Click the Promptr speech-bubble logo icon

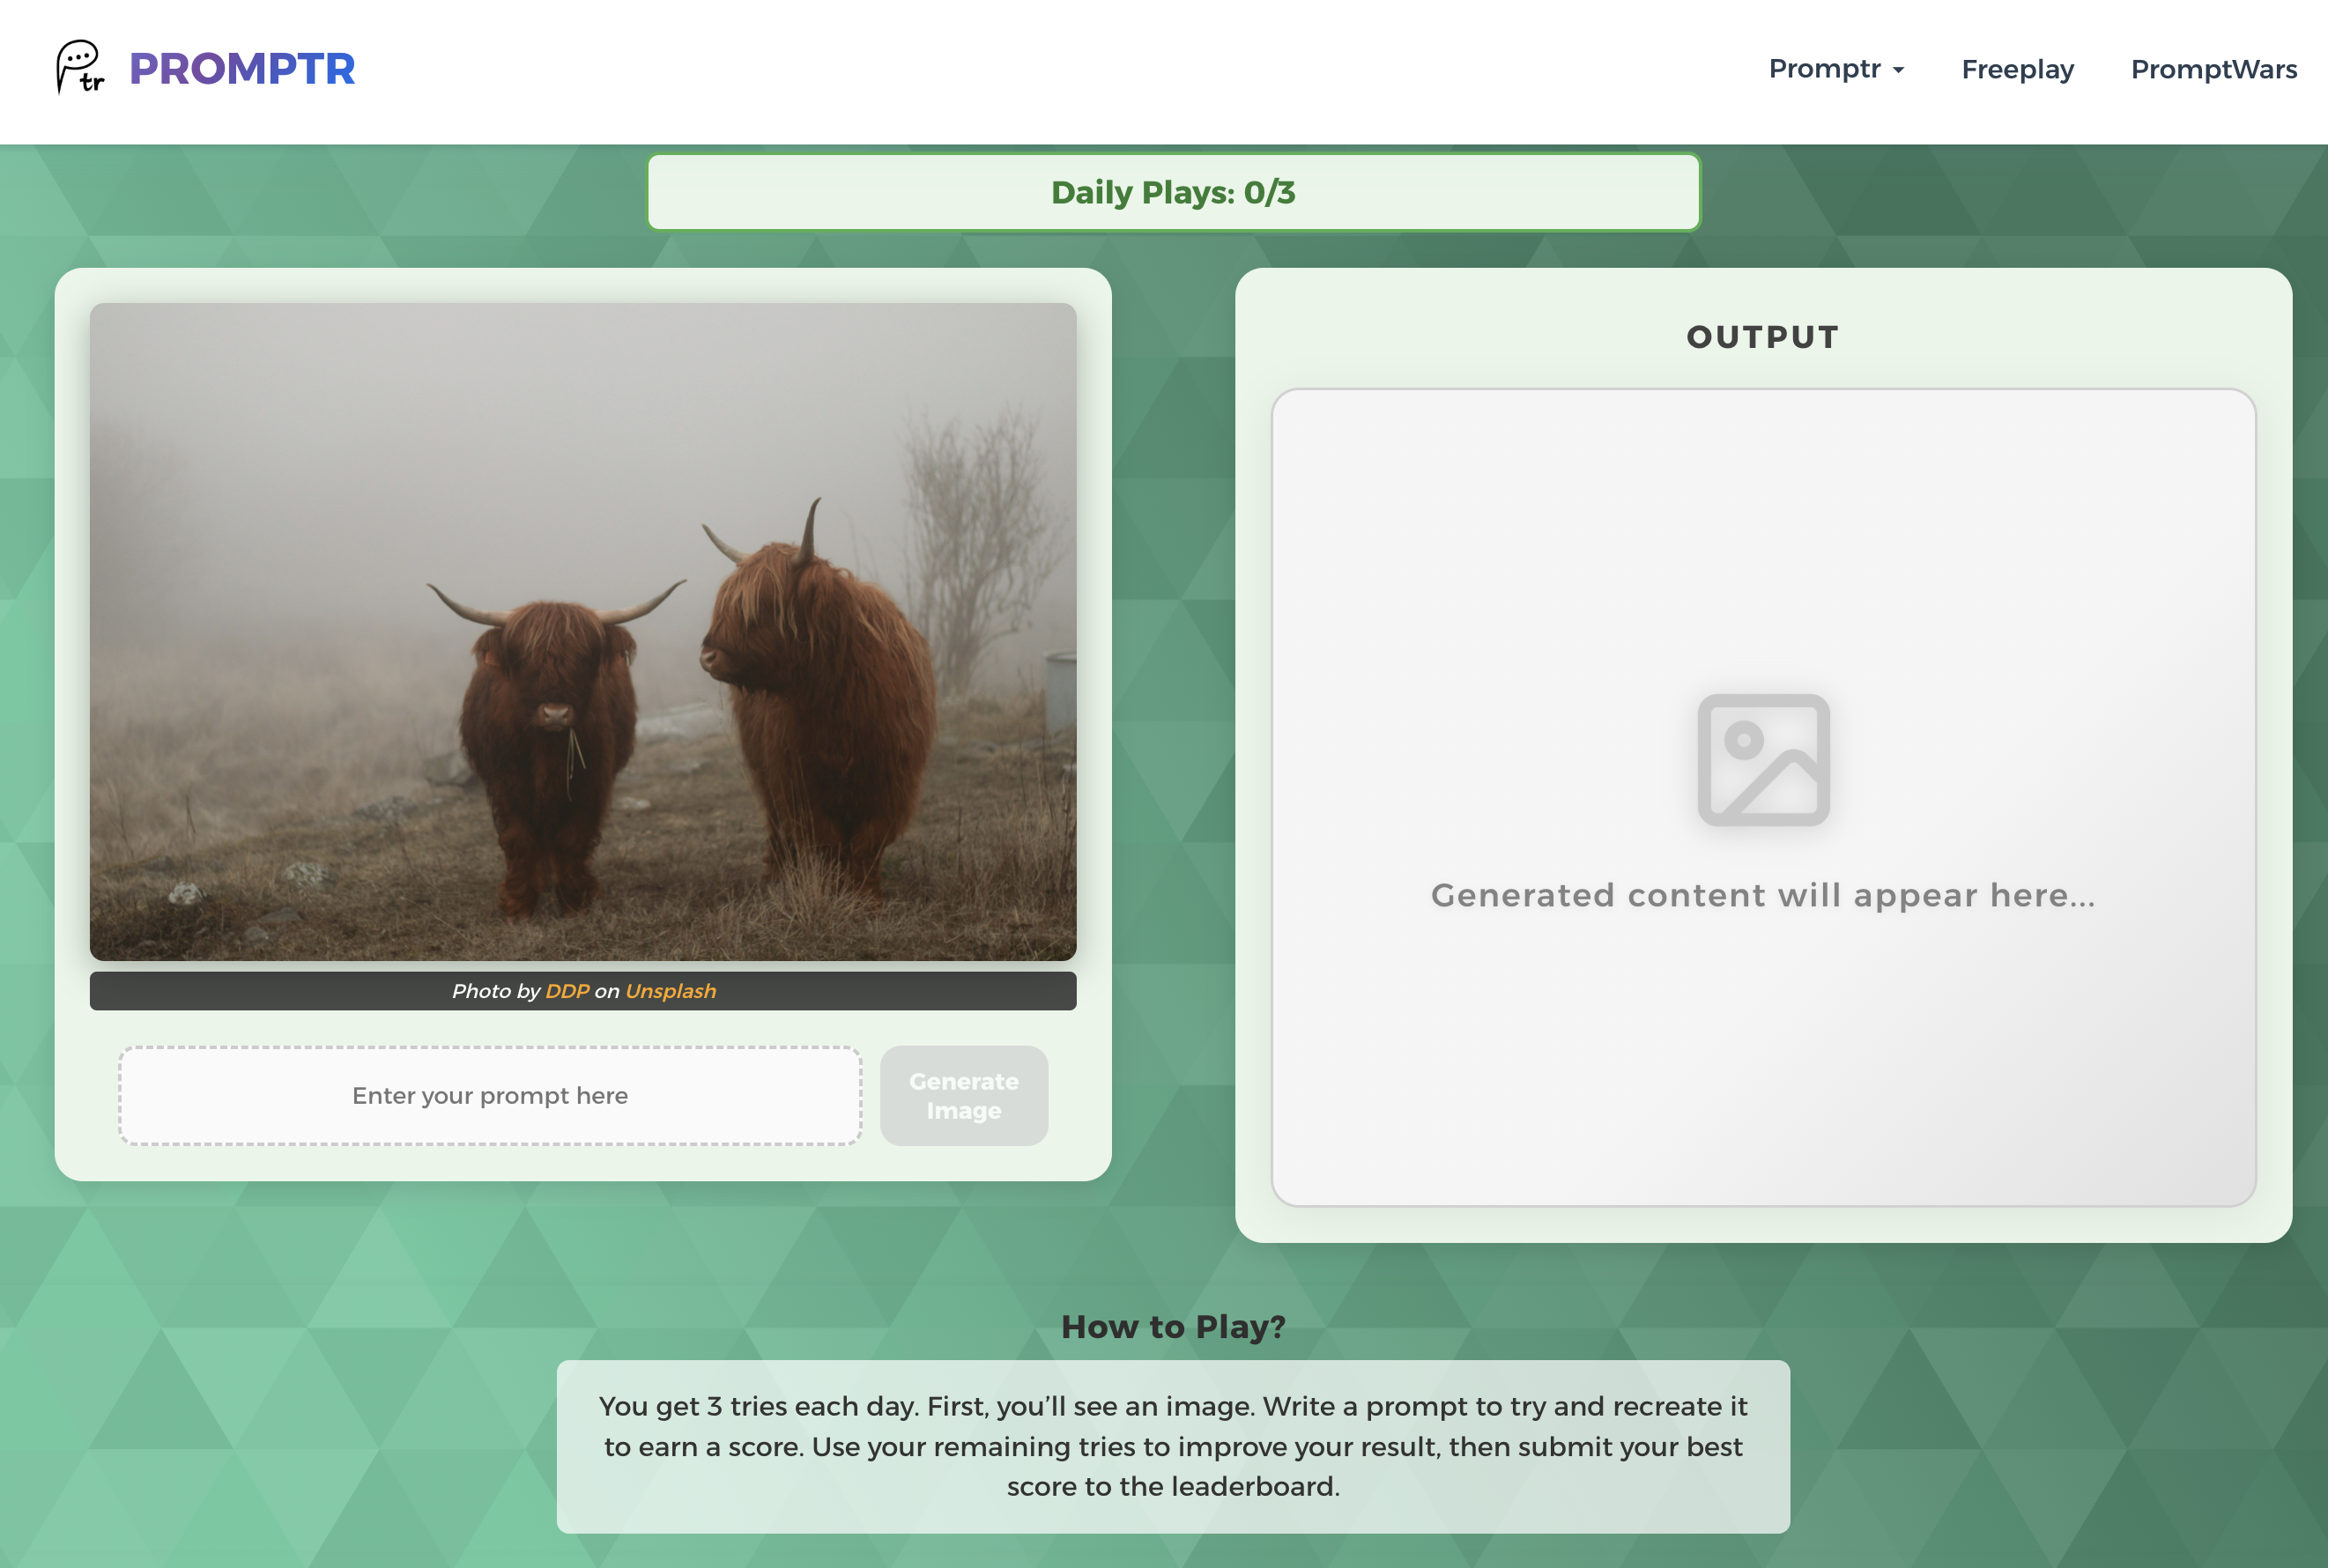[80, 67]
